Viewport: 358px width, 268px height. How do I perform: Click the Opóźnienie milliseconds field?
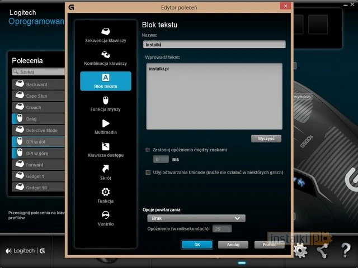click(x=222, y=228)
